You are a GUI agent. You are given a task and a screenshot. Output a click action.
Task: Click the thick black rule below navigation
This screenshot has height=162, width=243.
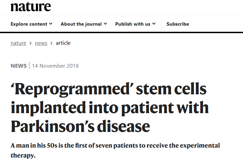121,32
